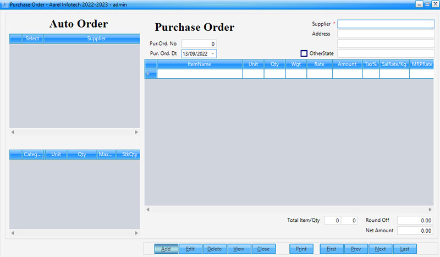Viewport: 440px width, 257px height.
Task: Print the purchase order
Action: (301, 249)
